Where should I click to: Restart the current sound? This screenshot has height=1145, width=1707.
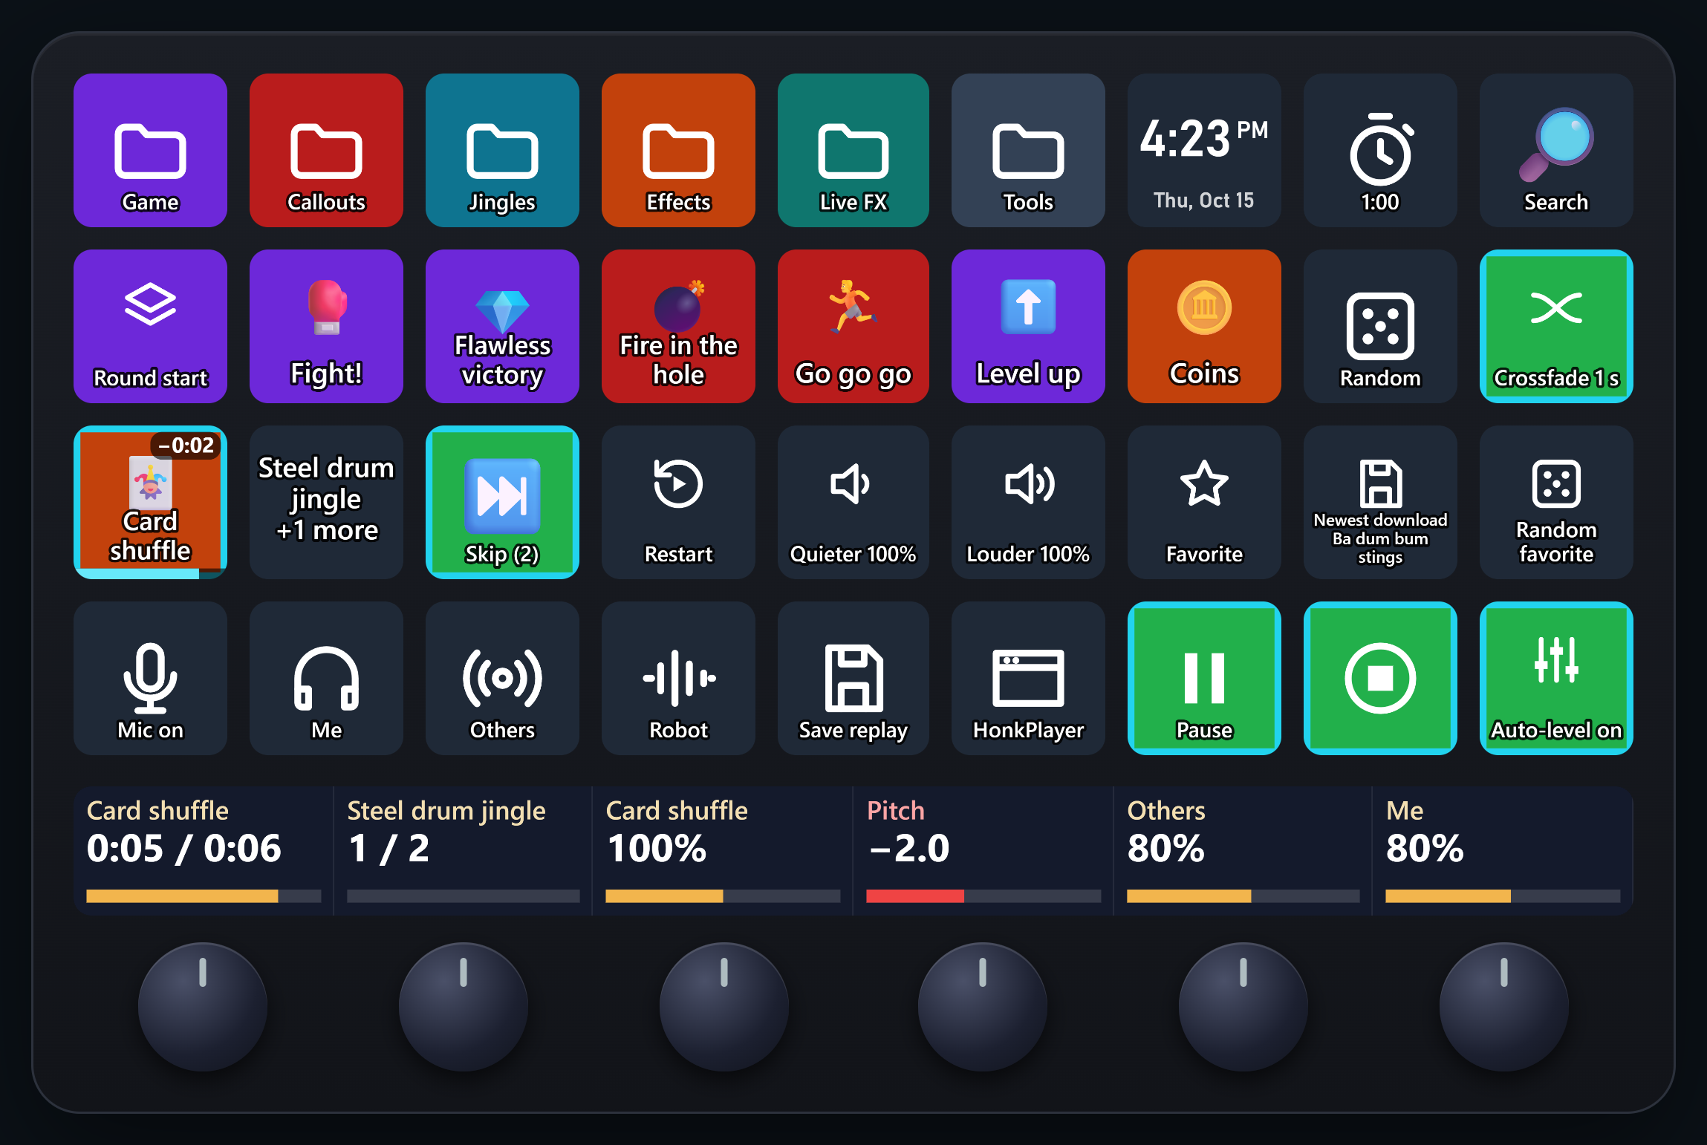[678, 502]
